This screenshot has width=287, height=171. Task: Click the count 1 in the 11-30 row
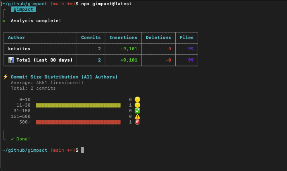(x=130, y=105)
